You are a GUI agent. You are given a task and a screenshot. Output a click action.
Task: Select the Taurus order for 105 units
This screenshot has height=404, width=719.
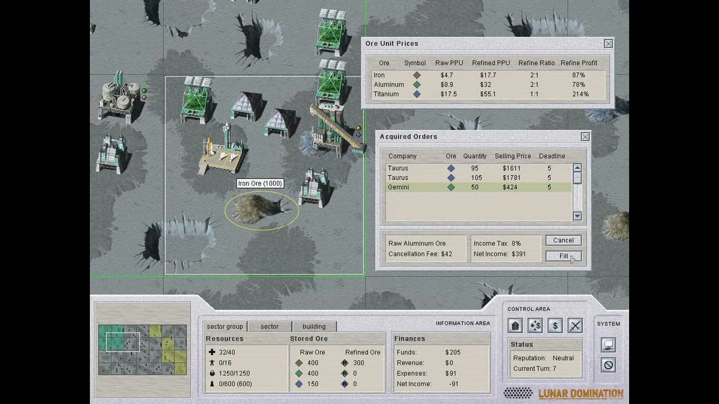pyautogui.click(x=479, y=178)
